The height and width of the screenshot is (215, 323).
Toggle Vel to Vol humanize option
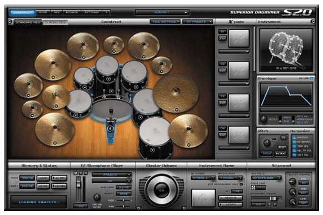pyautogui.click(x=294, y=151)
